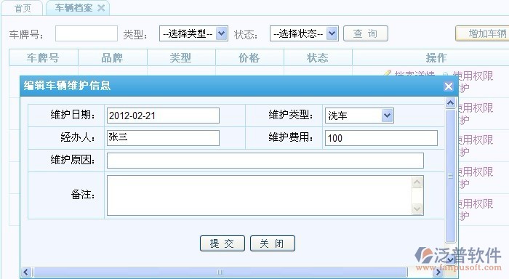Screen dimensions: 509x279
Task: Click the dialog horizontal scrollbar right arrow
Action: point(438,272)
